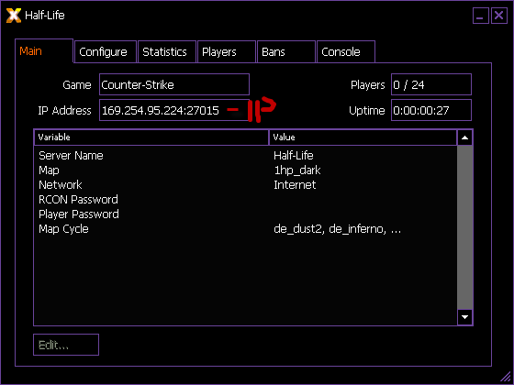Click the value Internet

click(295, 184)
